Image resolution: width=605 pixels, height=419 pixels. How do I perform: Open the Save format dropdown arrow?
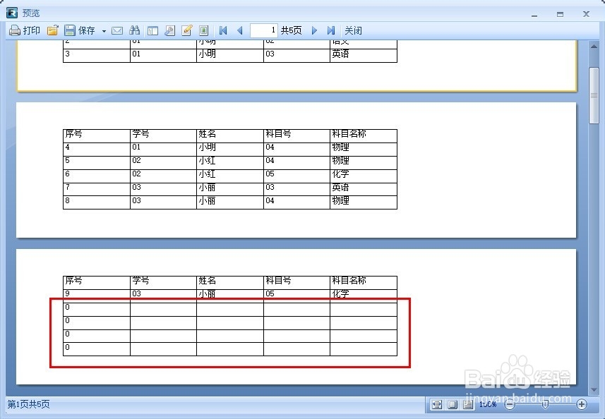(103, 30)
